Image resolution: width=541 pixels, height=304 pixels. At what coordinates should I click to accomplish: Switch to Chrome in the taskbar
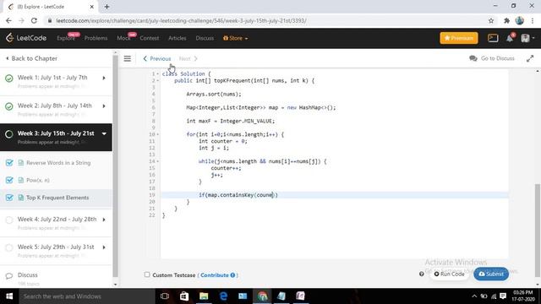[x=262, y=296]
